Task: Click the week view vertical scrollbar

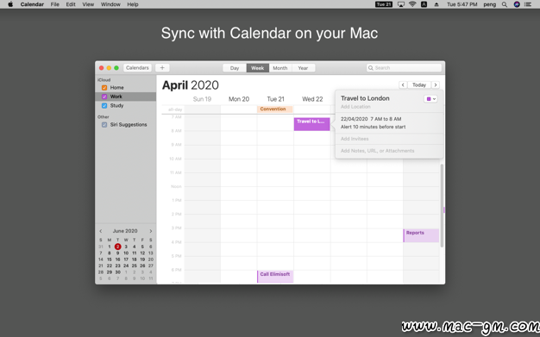Action: tap(442, 206)
